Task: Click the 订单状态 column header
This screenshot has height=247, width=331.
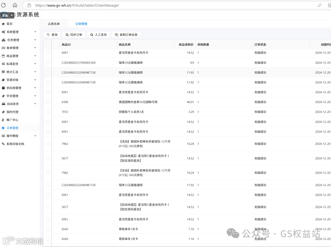Action: pyautogui.click(x=260, y=44)
